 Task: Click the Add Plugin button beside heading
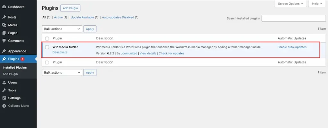point(70,8)
